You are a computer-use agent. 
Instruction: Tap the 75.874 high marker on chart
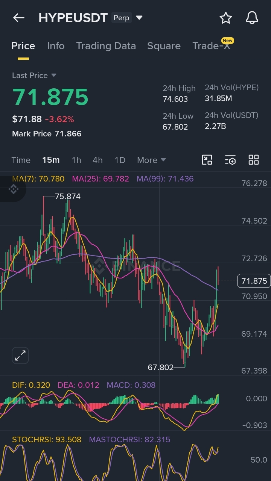coord(68,197)
